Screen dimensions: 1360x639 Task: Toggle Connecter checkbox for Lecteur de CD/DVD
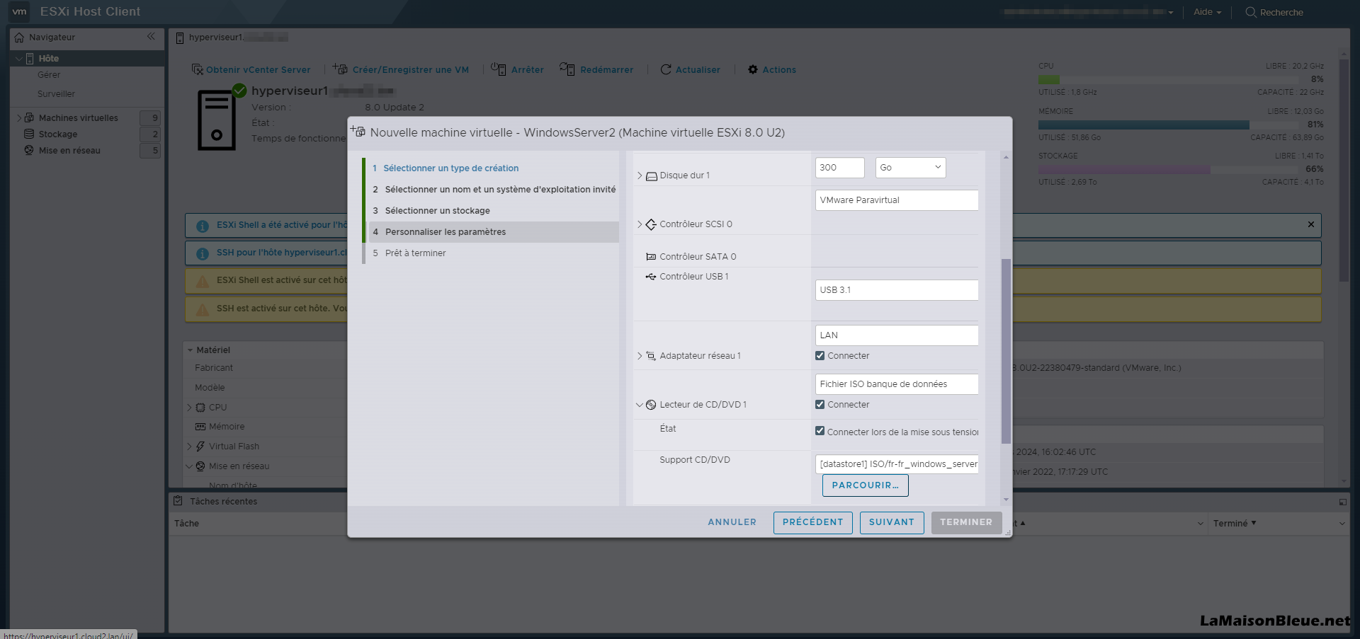pyautogui.click(x=820, y=405)
